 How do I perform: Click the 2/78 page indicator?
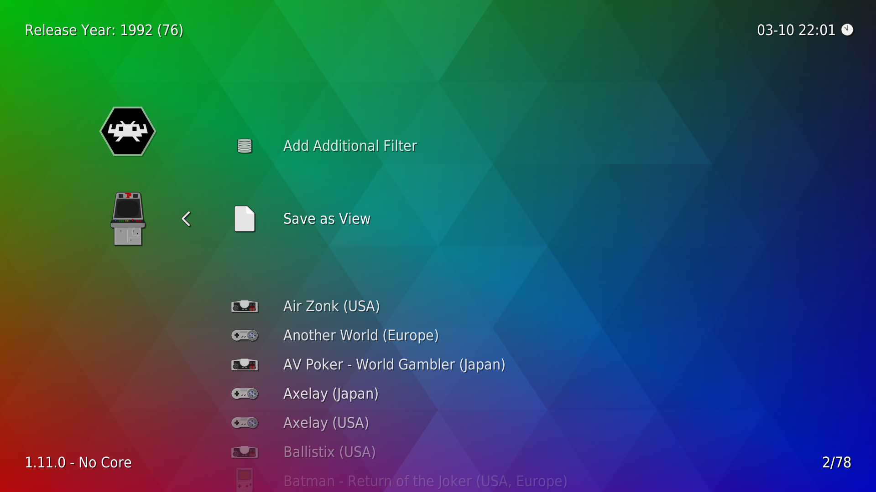pos(836,462)
